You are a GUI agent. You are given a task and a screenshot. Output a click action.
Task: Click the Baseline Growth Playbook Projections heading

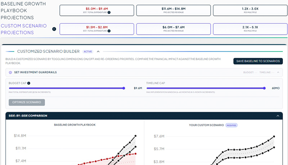tap(23, 11)
